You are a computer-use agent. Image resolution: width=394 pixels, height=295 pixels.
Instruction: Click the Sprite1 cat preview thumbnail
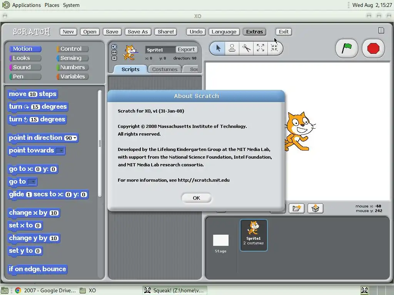pyautogui.click(x=130, y=53)
